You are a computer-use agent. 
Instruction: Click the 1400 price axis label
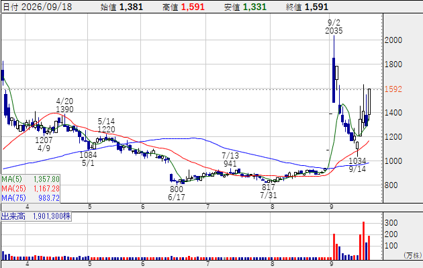tap(393, 113)
